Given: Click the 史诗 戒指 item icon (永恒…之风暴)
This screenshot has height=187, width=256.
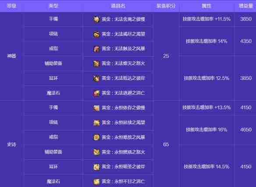Looking at the screenshot, I should (x=96, y=137).
